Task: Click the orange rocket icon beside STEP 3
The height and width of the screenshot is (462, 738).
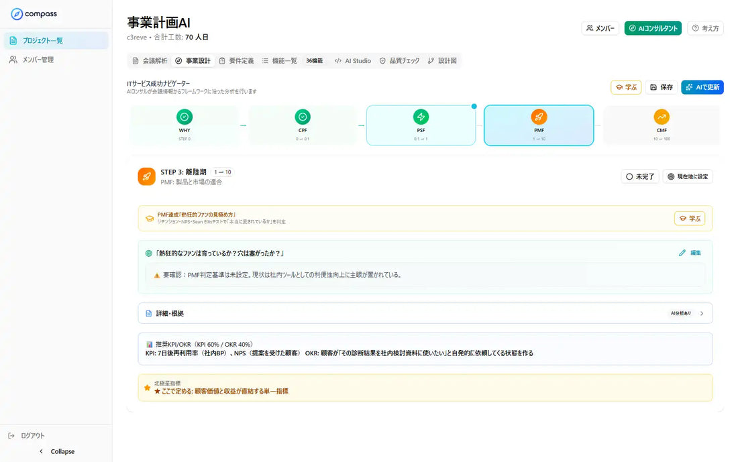Action: pyautogui.click(x=146, y=176)
